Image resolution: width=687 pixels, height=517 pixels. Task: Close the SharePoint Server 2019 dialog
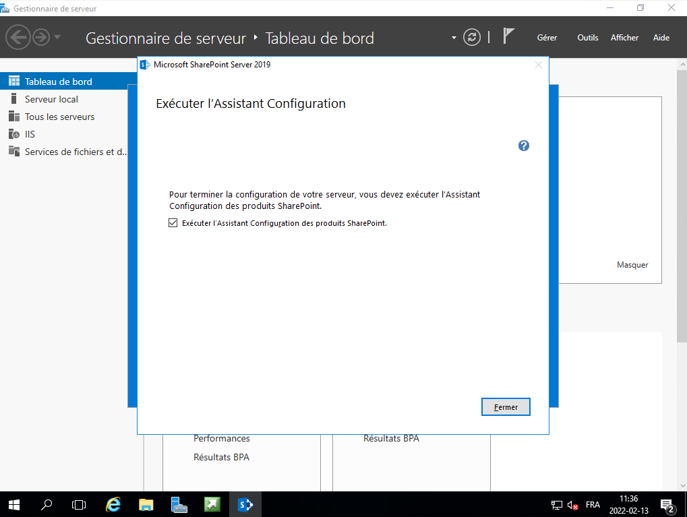coord(539,65)
